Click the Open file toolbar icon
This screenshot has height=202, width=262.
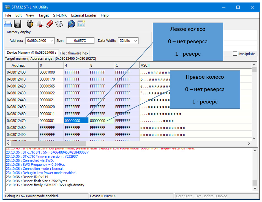(8, 24)
